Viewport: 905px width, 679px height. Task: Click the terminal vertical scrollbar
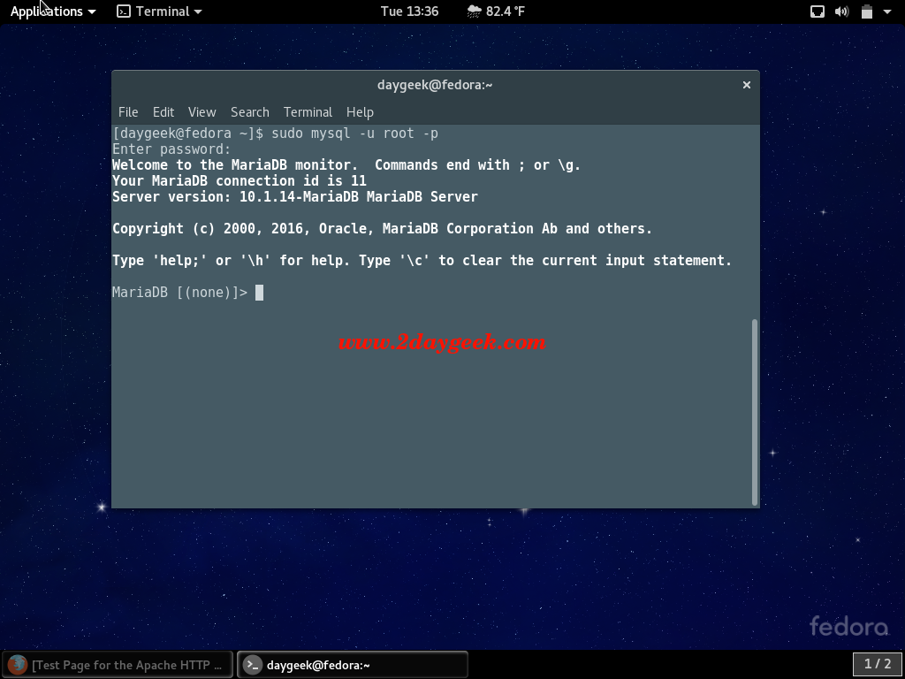click(755, 412)
